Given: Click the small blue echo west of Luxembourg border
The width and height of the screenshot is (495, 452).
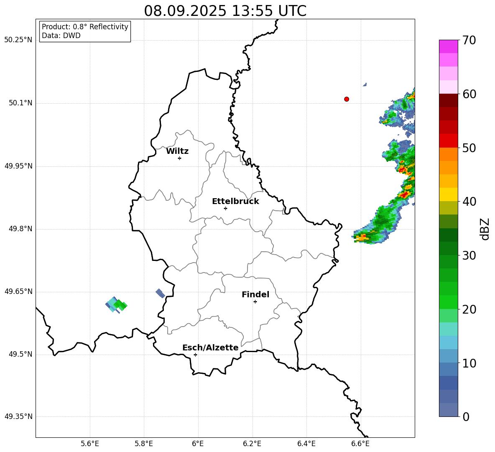Looking at the screenshot, I should (161, 293).
